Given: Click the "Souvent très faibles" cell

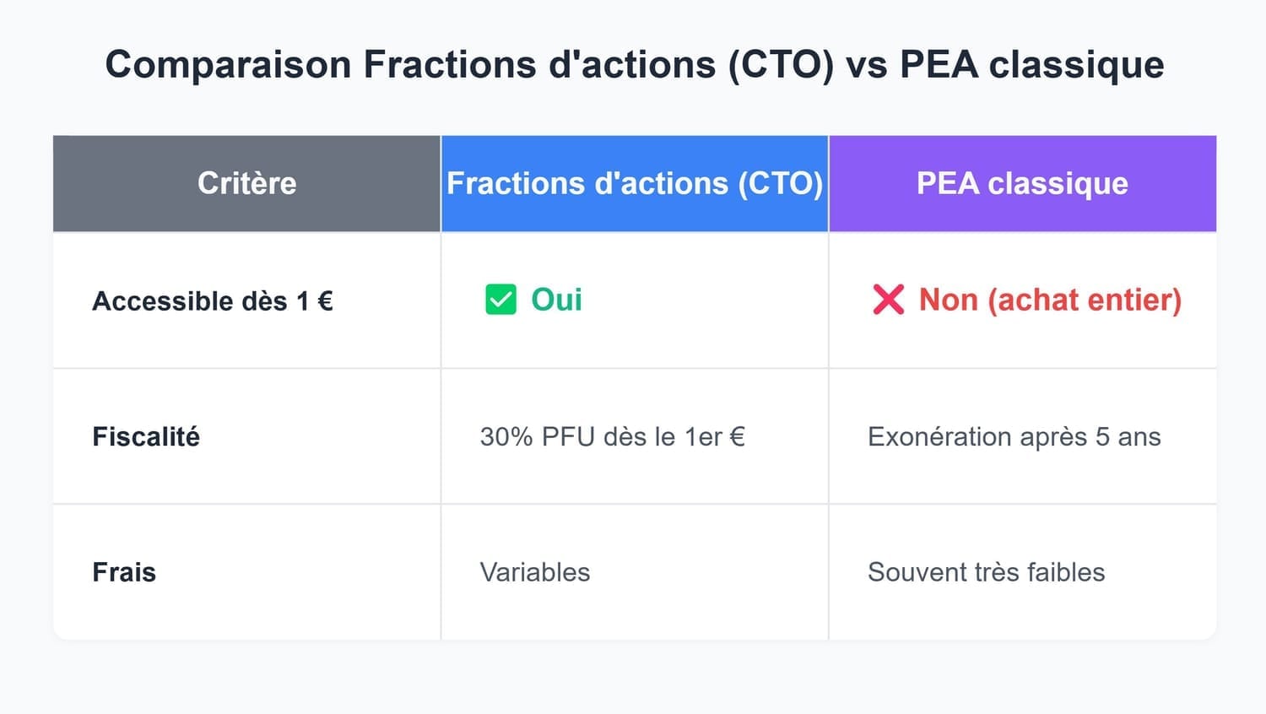Looking at the screenshot, I should point(986,572).
